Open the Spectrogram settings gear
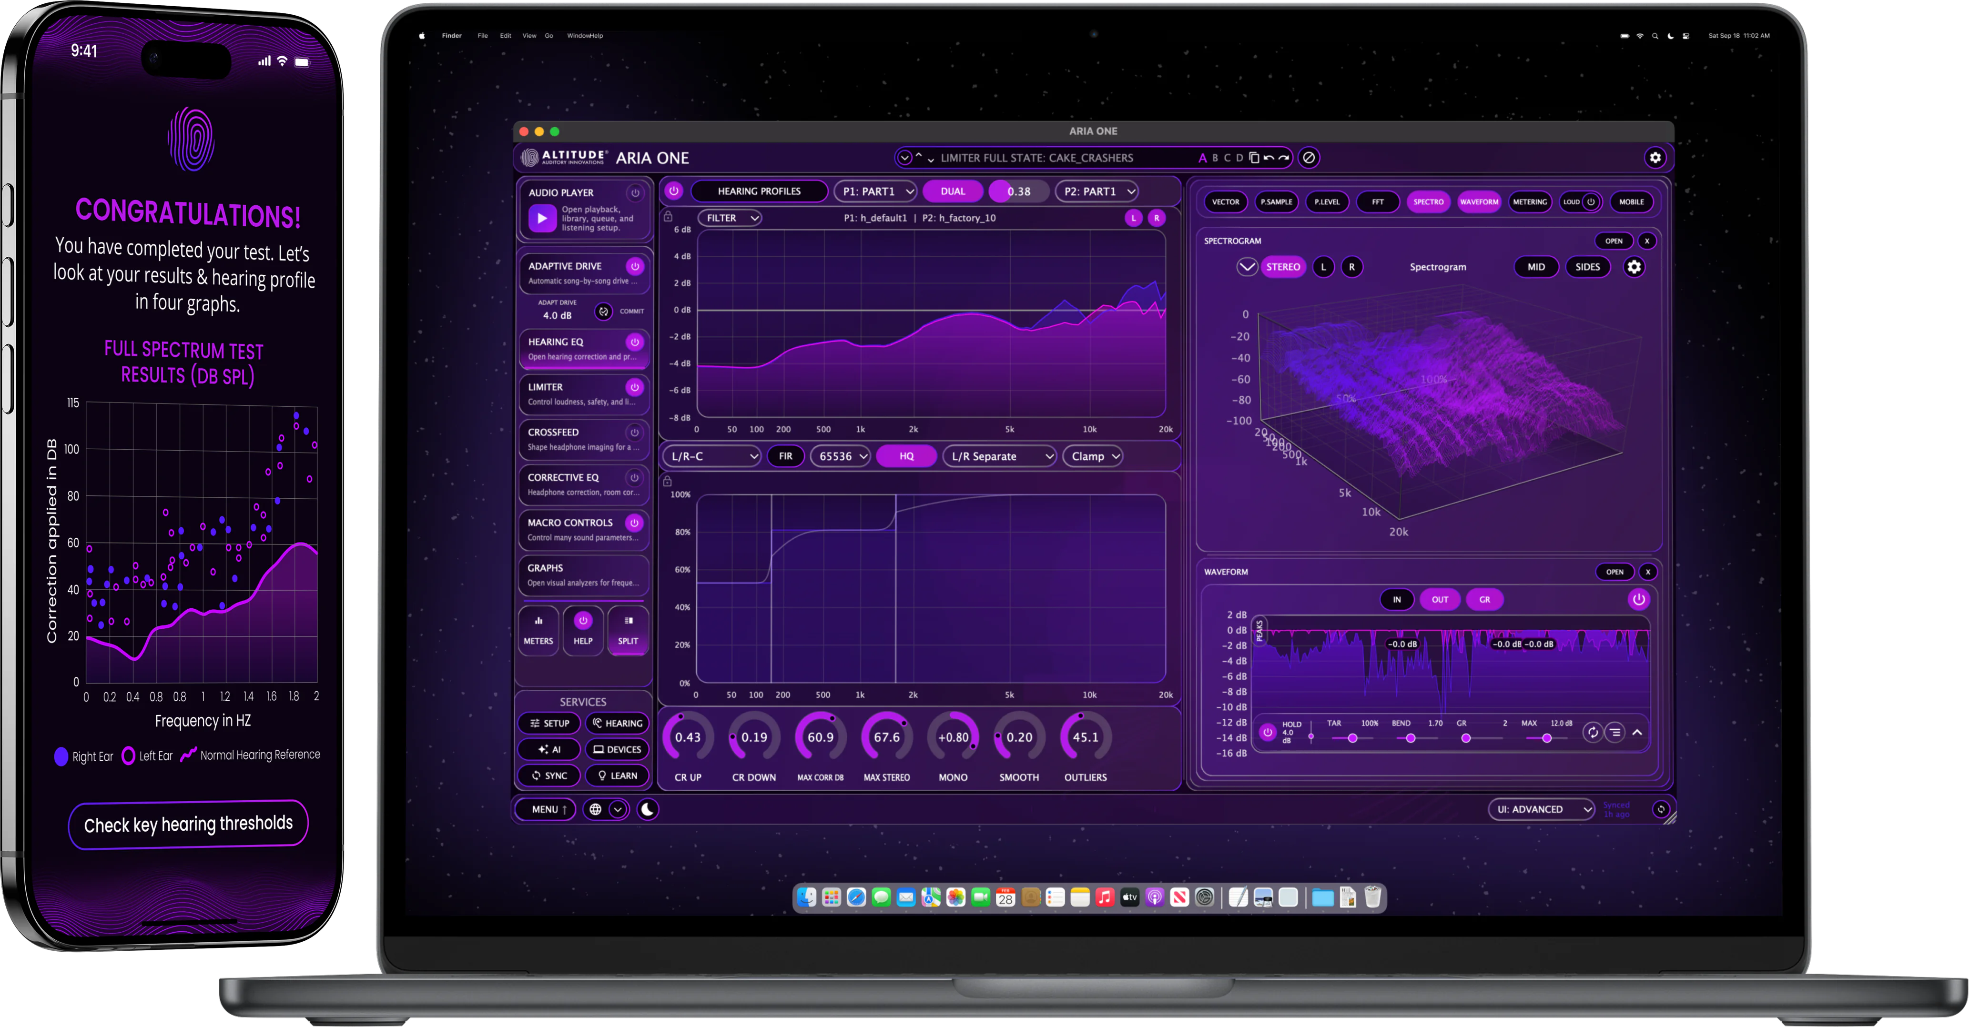 (x=1634, y=267)
